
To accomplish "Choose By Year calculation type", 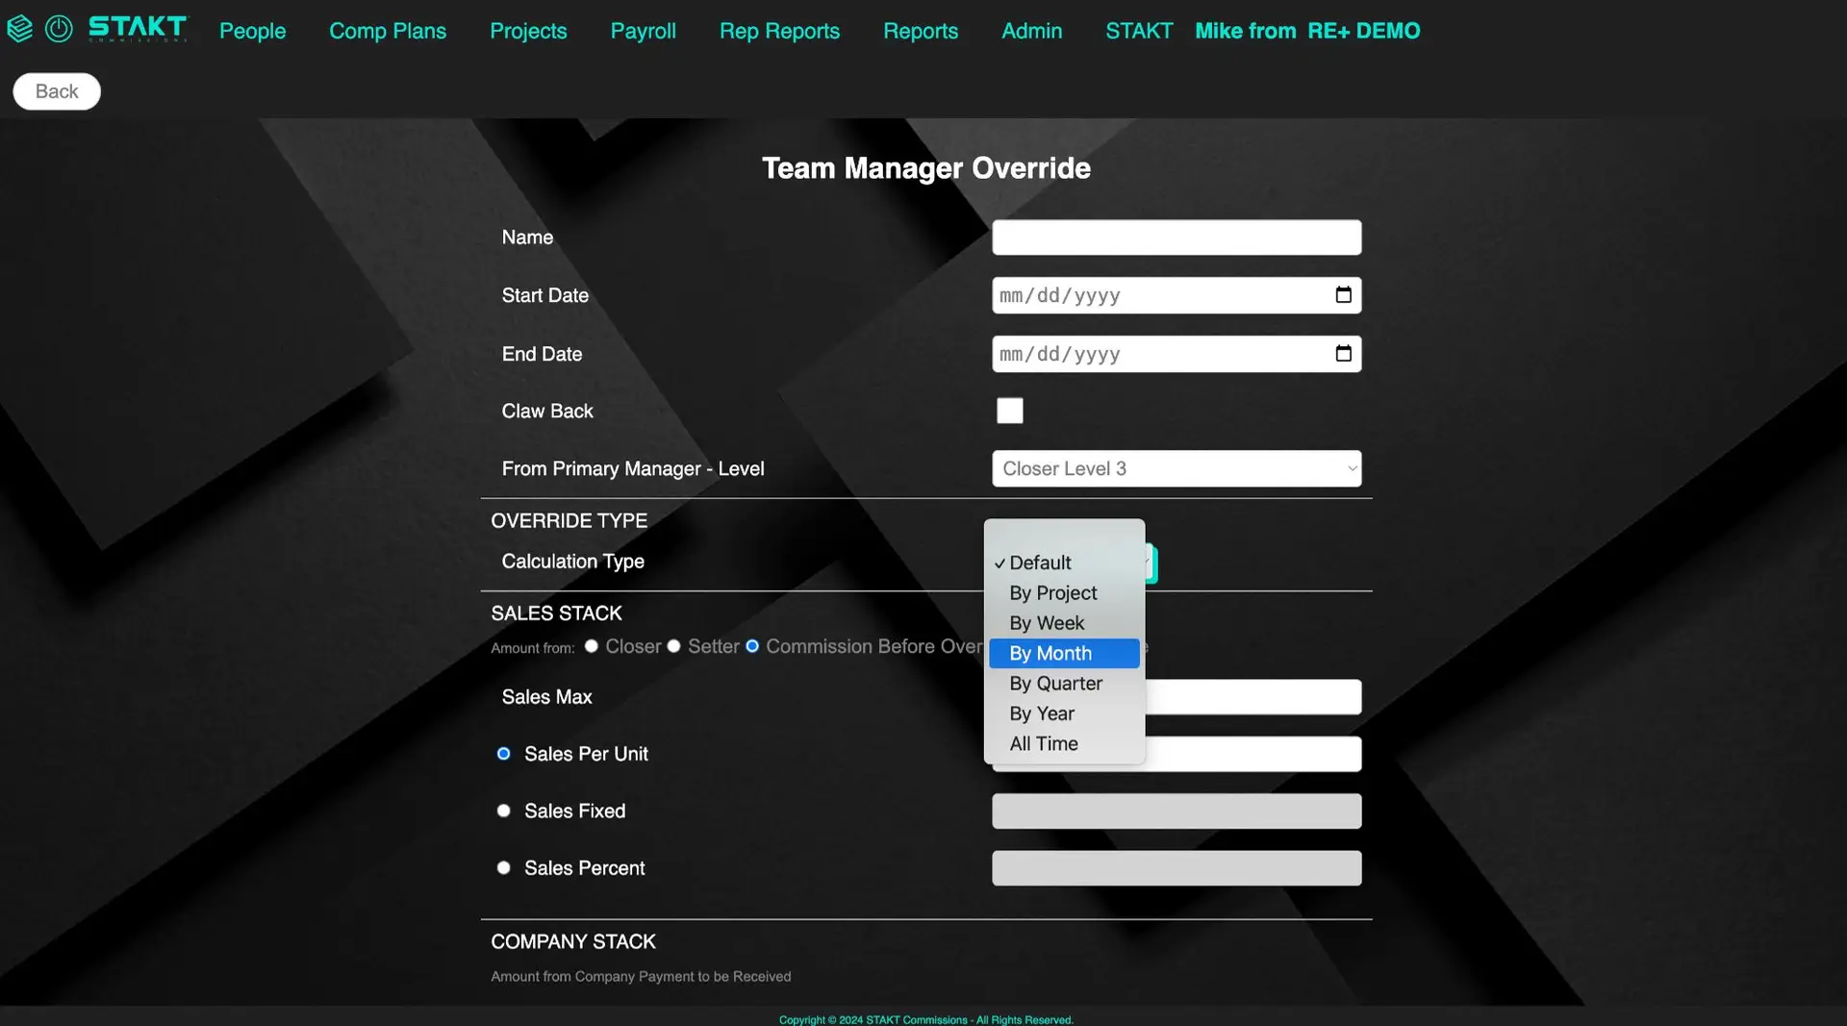I will coord(1064,713).
